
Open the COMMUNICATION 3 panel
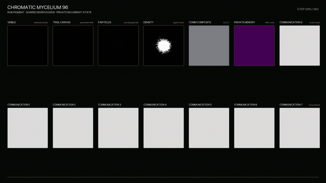(x=118, y=128)
